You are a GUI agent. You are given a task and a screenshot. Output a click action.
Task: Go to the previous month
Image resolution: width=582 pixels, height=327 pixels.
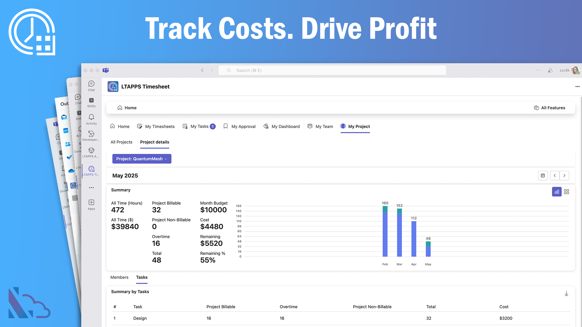(554, 176)
